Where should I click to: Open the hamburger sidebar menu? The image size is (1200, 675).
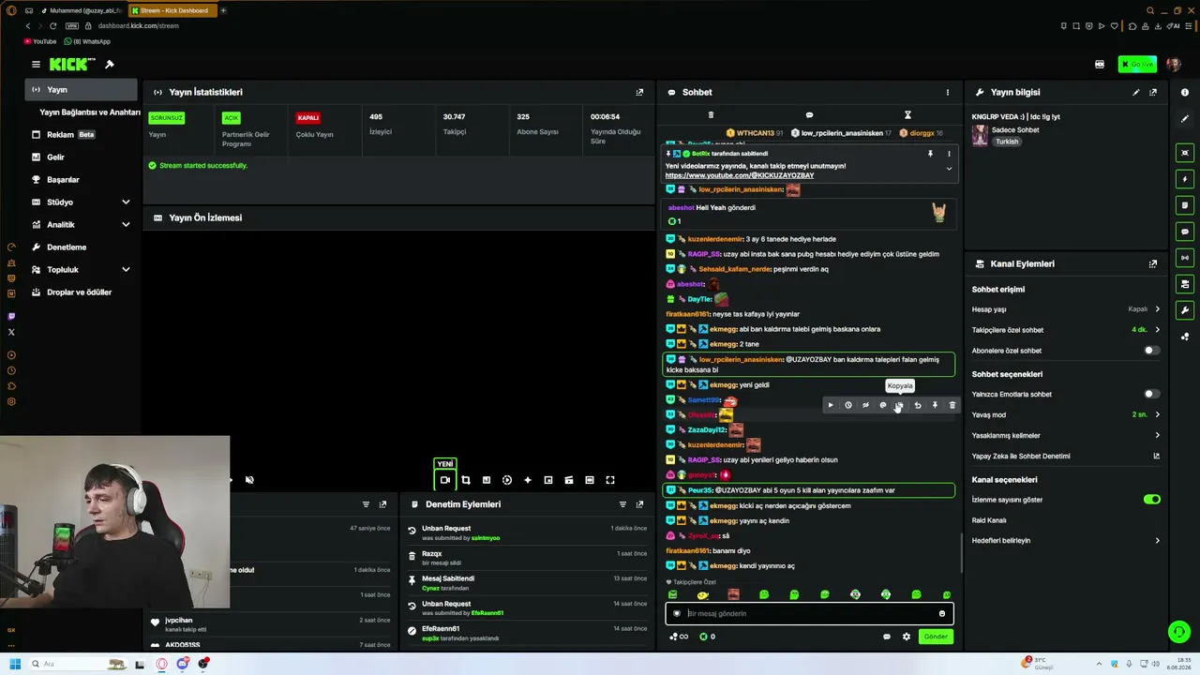(x=36, y=65)
